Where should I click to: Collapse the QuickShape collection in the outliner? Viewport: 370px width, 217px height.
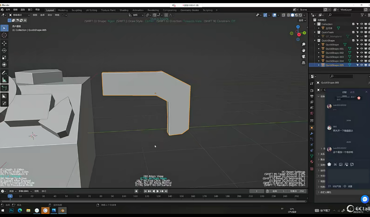pyautogui.click(x=314, y=41)
